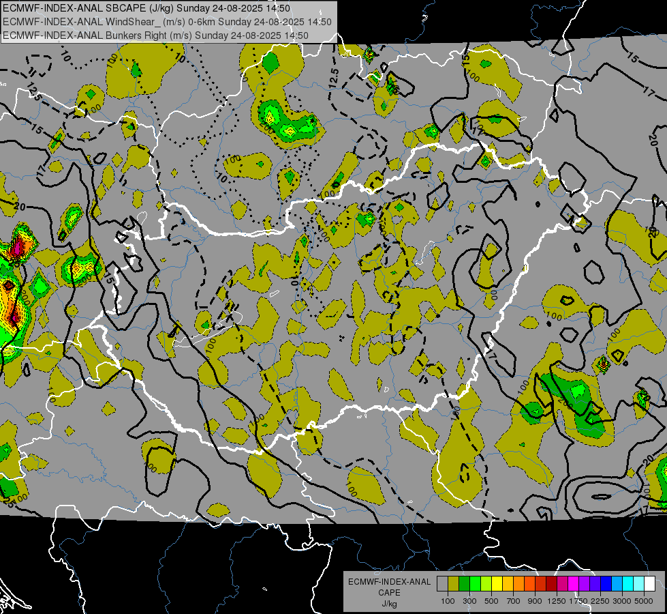Pick the pale cyan legend swatch
The image size is (667, 614).
point(639,584)
